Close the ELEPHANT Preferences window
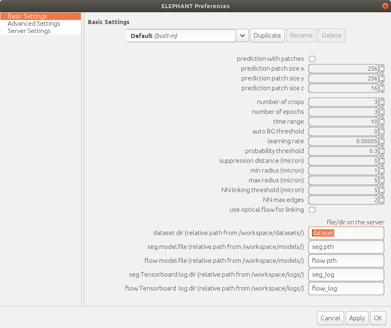This screenshot has width=391, height=328. tap(385, 6)
